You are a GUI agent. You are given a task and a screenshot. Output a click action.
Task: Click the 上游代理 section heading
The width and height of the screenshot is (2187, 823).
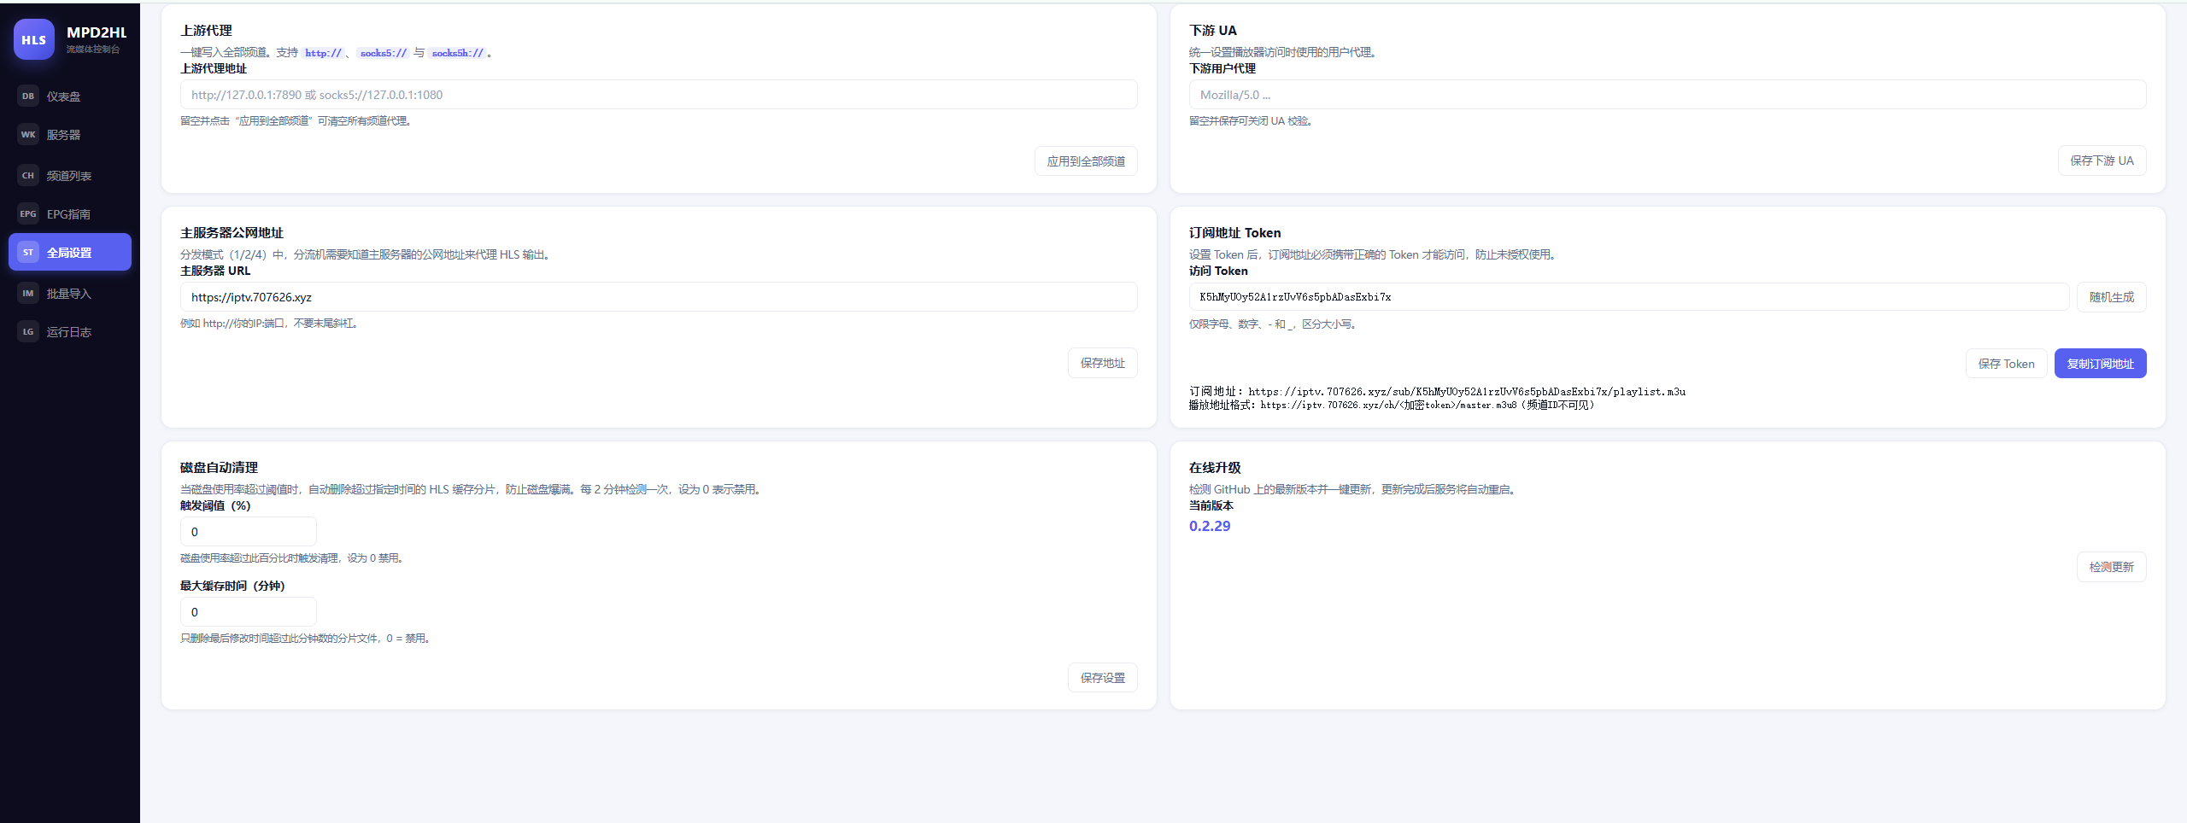tap(206, 31)
